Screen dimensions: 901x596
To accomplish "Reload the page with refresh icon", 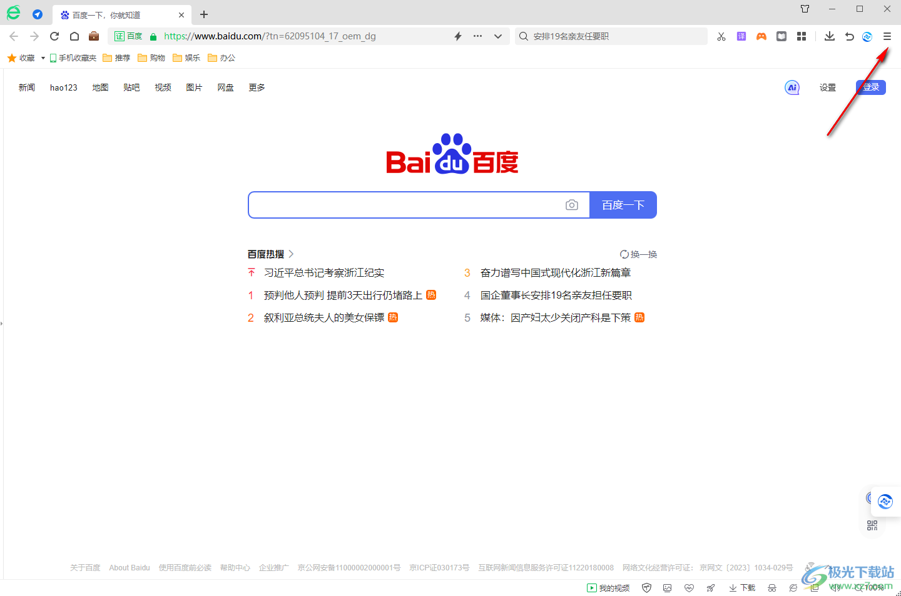I will coord(54,36).
